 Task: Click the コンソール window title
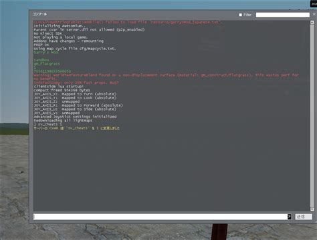(x=40, y=14)
